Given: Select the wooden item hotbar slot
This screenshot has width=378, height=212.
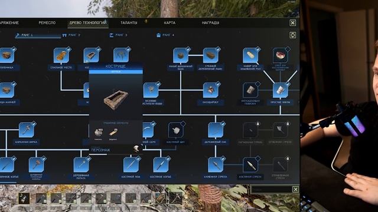Looking at the screenshot, I should 161,198.
